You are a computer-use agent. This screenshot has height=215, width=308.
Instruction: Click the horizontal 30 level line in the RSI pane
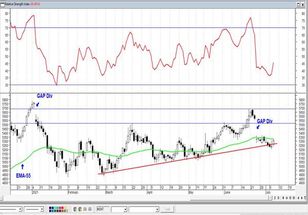(153, 85)
